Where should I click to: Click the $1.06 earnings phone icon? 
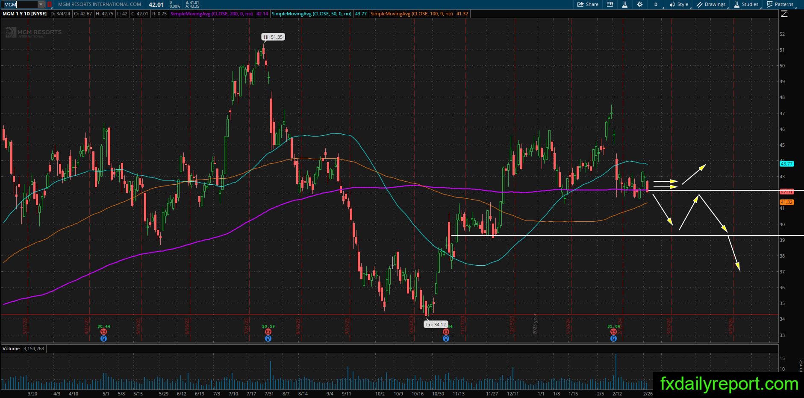(614, 332)
